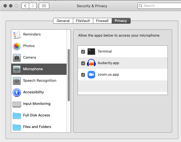Select the Input Monitoring keyboard icon
This screenshot has height=142, width=181.
pyautogui.click(x=17, y=104)
